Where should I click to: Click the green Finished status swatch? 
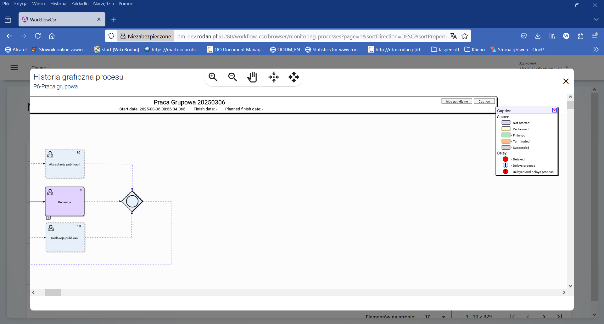point(506,135)
